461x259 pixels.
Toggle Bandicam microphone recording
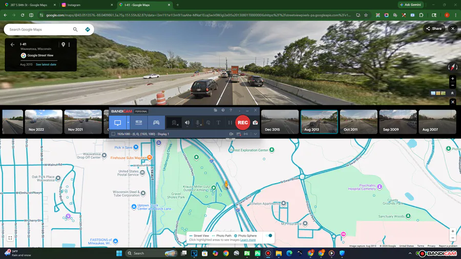pos(198,123)
